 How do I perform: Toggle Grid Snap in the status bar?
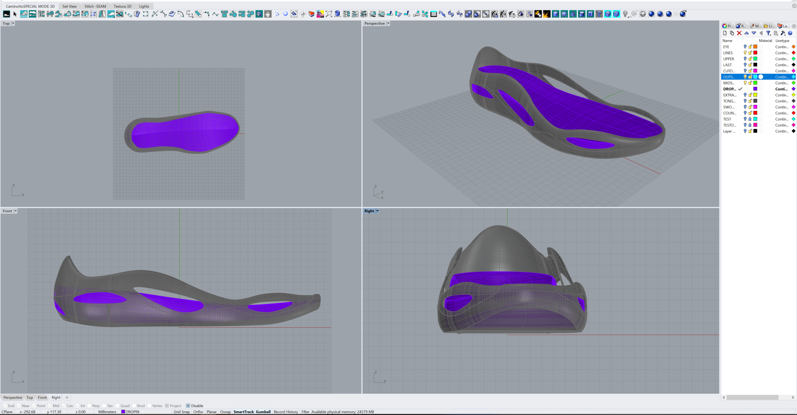181,412
